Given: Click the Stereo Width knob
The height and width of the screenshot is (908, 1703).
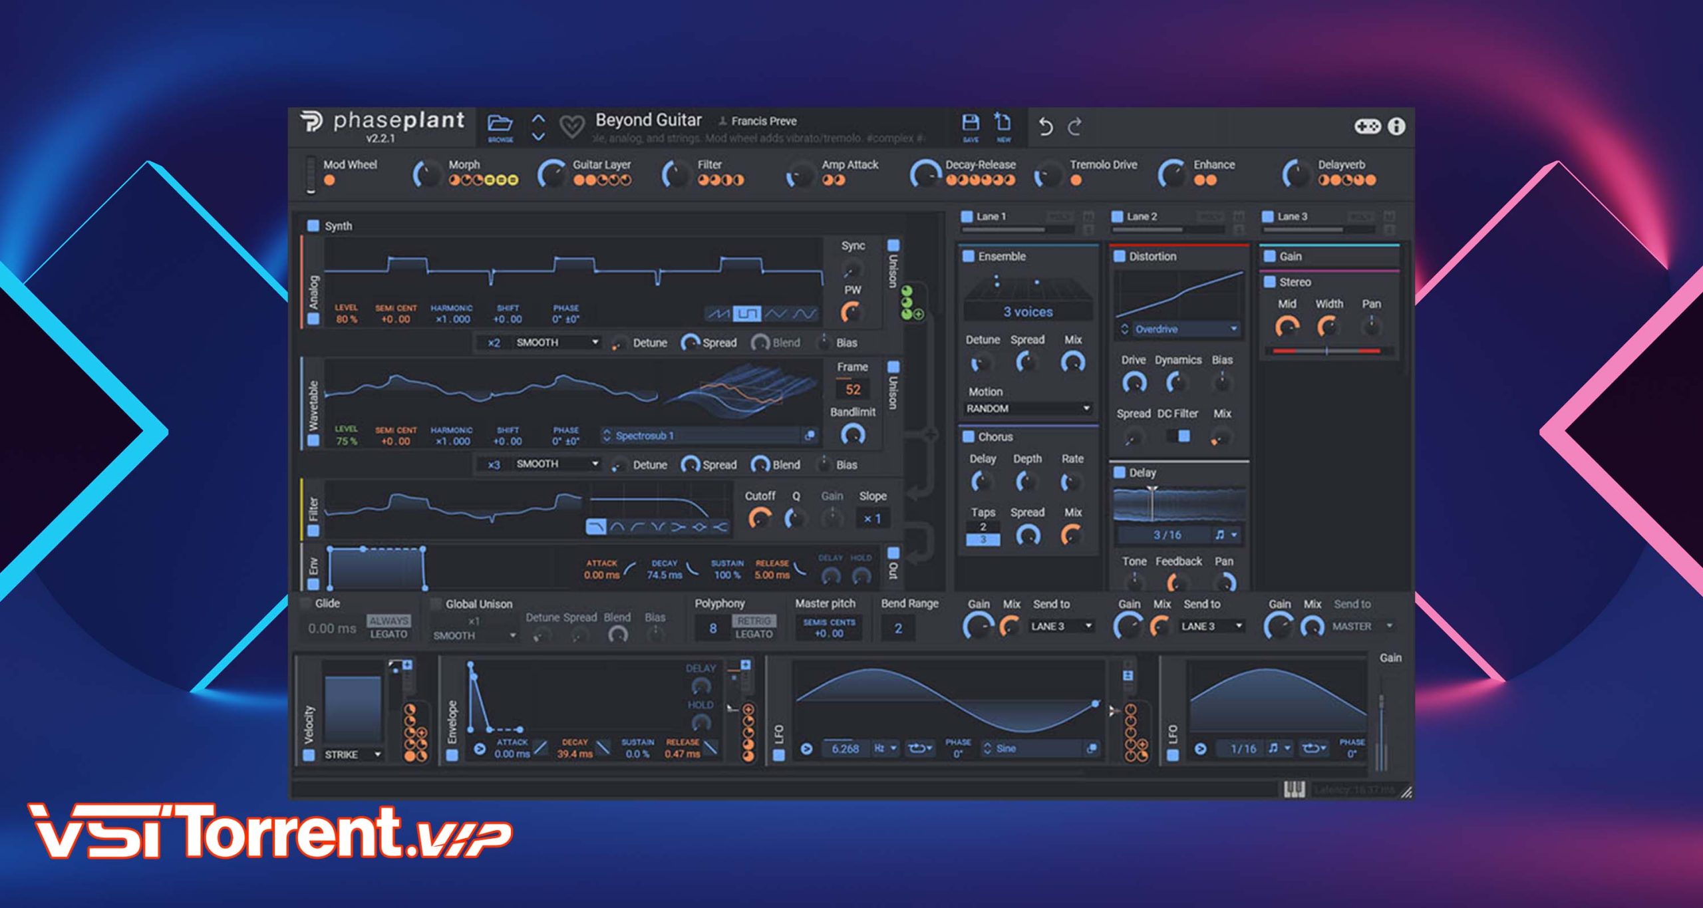Looking at the screenshot, I should tap(1328, 326).
